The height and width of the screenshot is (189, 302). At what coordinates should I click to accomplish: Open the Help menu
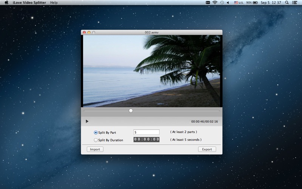pyautogui.click(x=54, y=3)
